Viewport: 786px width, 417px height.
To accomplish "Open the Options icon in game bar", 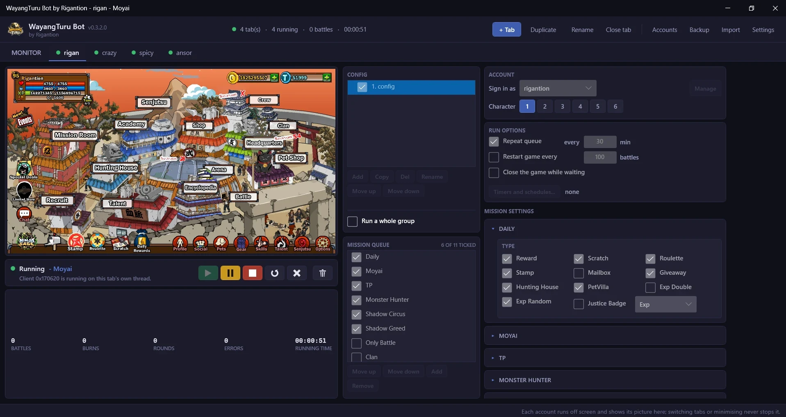I will coord(323,244).
